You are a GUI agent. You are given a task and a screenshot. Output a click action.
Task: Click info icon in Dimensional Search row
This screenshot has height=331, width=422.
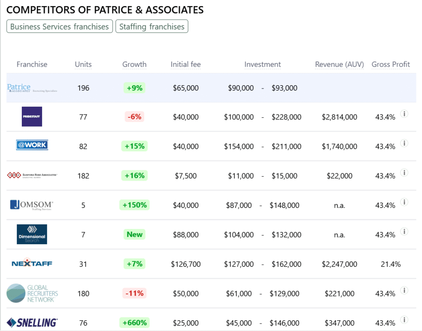click(x=404, y=231)
